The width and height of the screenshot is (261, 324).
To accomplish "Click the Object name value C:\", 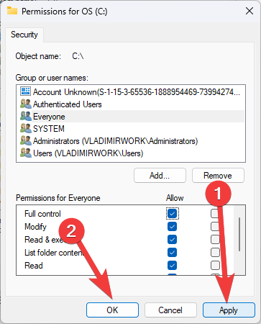I will (78, 56).
